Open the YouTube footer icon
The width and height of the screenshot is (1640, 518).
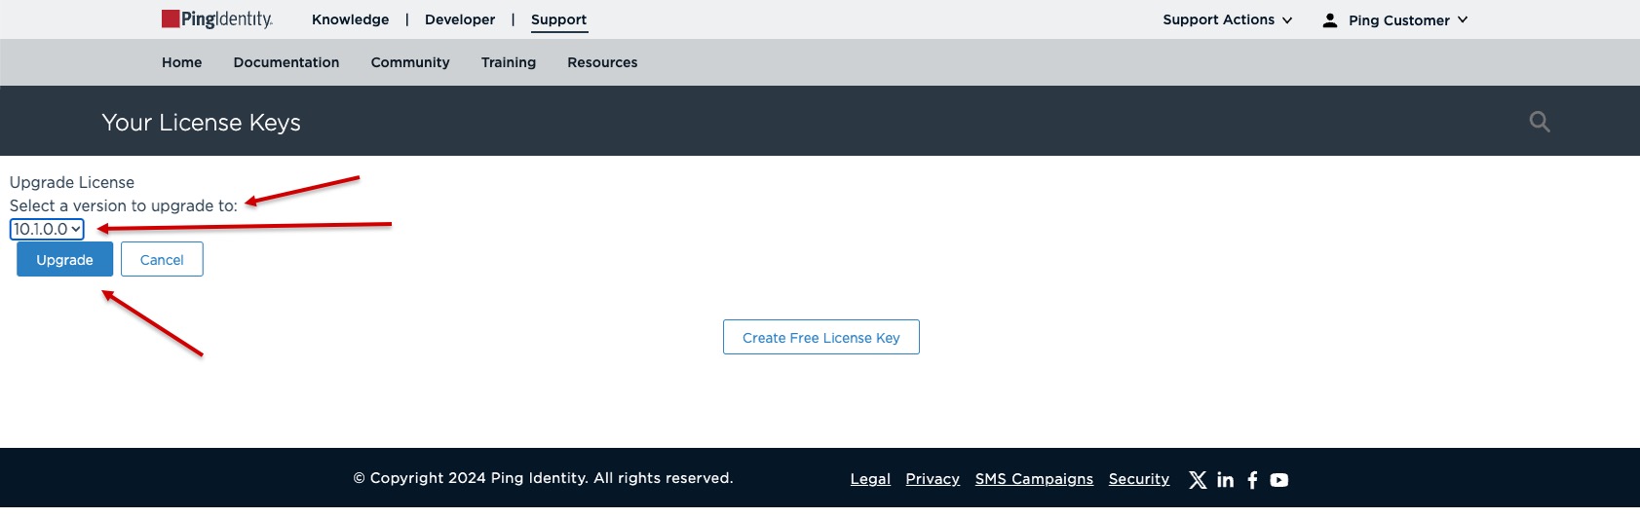coord(1279,479)
